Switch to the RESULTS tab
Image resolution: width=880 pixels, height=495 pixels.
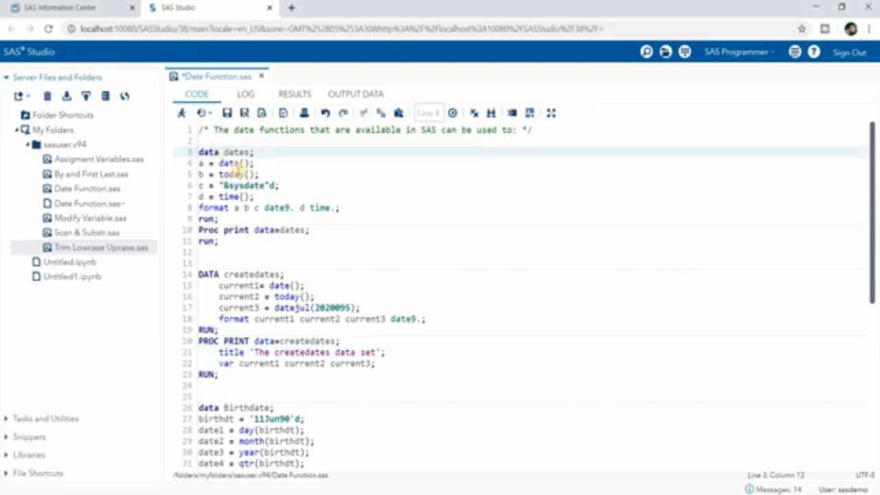click(295, 94)
